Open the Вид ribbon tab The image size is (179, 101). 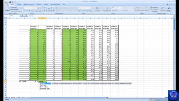[64, 5]
